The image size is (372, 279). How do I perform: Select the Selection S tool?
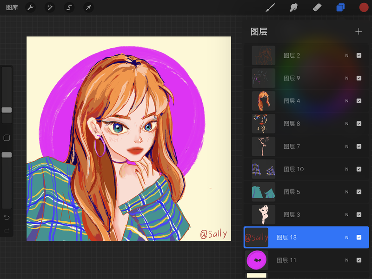(x=69, y=7)
